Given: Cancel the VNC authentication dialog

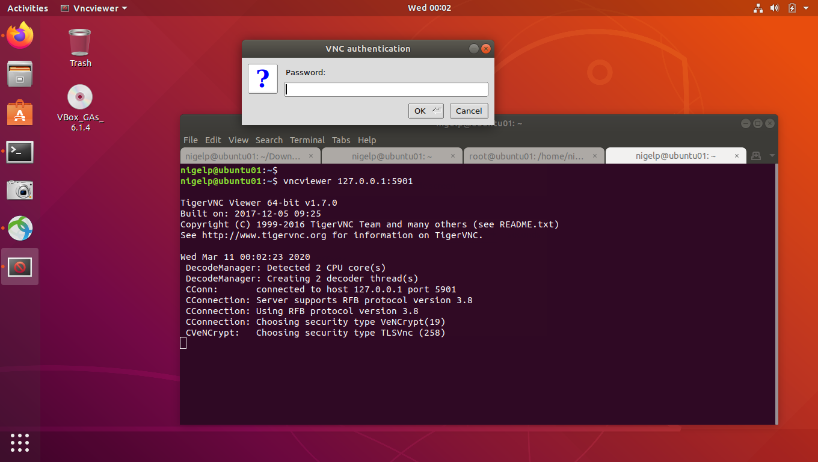Looking at the screenshot, I should click(x=469, y=111).
